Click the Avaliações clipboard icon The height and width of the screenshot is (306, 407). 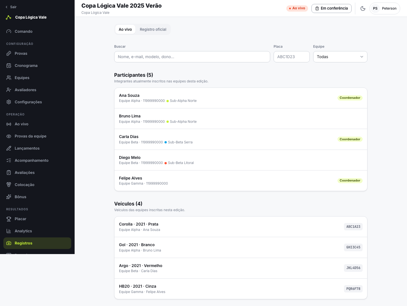[9, 172]
